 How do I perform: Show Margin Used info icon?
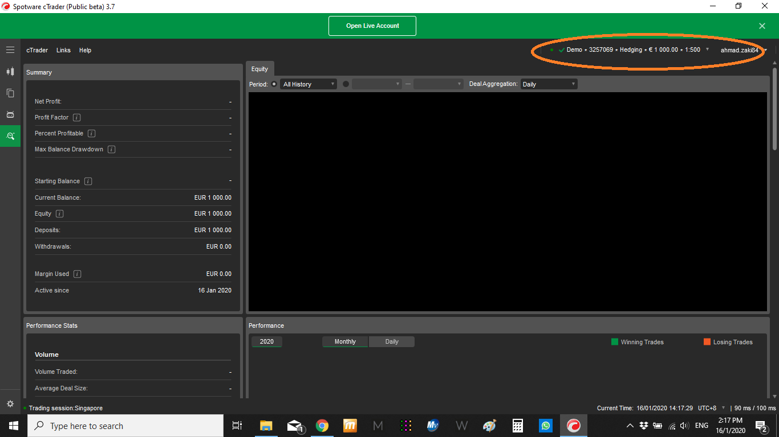click(78, 274)
